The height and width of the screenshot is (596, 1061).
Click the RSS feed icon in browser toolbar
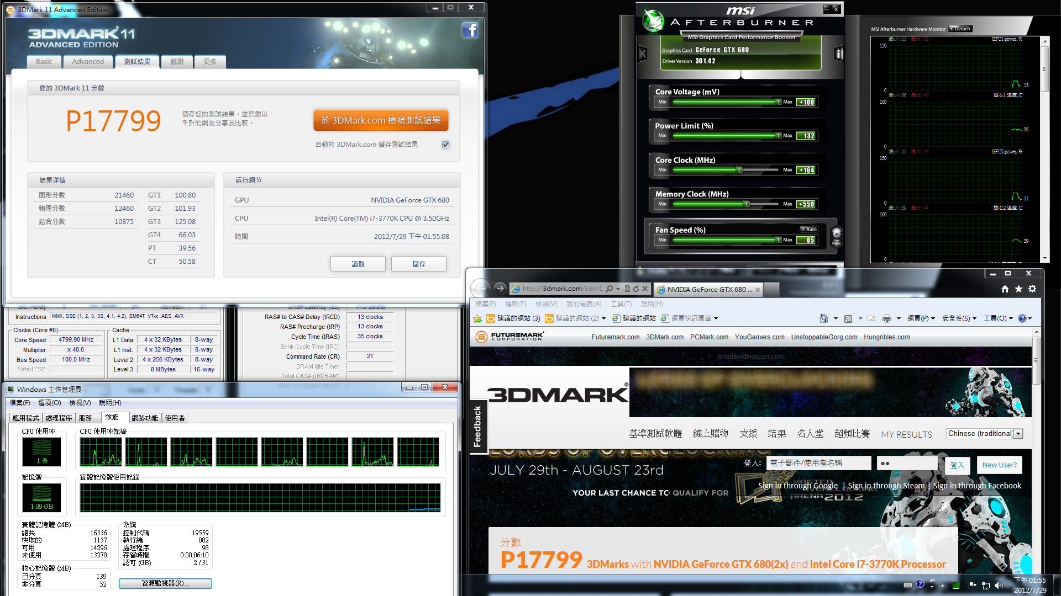pyautogui.click(x=848, y=318)
